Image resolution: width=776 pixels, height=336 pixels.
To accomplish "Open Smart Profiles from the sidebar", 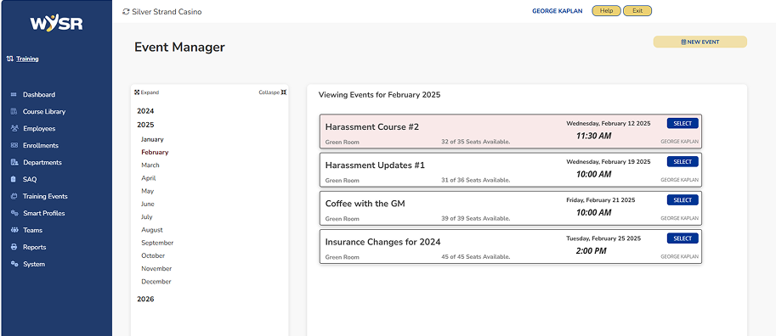I will click(44, 213).
